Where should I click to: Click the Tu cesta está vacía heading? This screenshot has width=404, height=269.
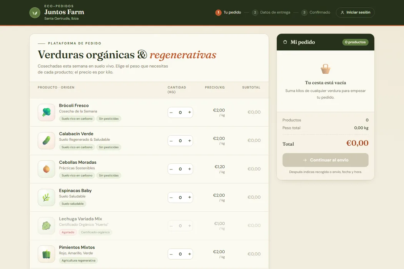[326, 83]
